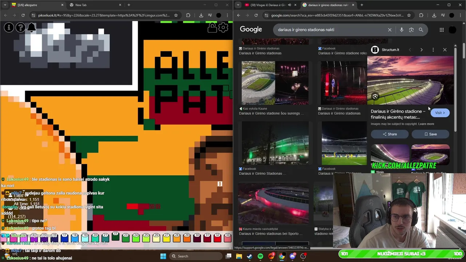Expand tab search dropdown in pikseliuok window

(5, 5)
